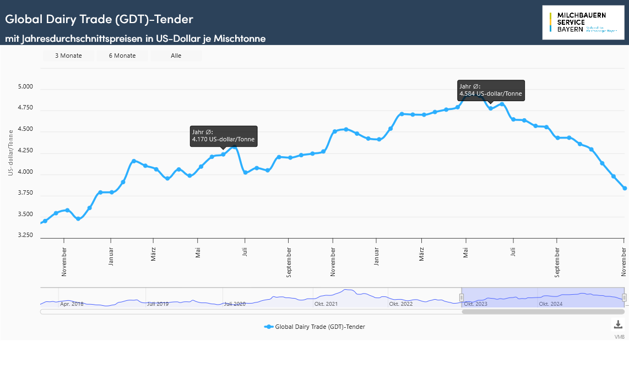Click the left navigator range handle

pos(462,298)
